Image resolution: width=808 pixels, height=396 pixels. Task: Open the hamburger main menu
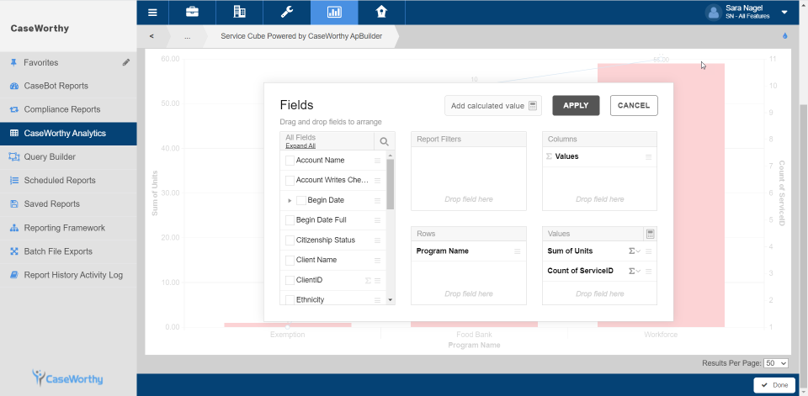coord(152,13)
